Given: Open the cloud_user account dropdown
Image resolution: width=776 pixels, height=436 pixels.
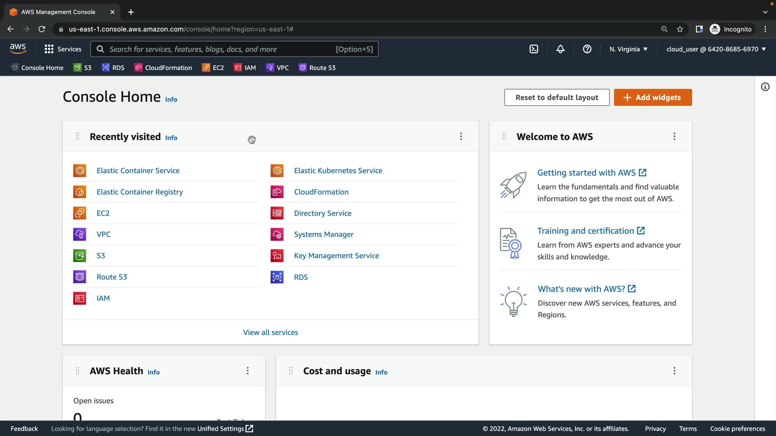Looking at the screenshot, I should (x=716, y=49).
